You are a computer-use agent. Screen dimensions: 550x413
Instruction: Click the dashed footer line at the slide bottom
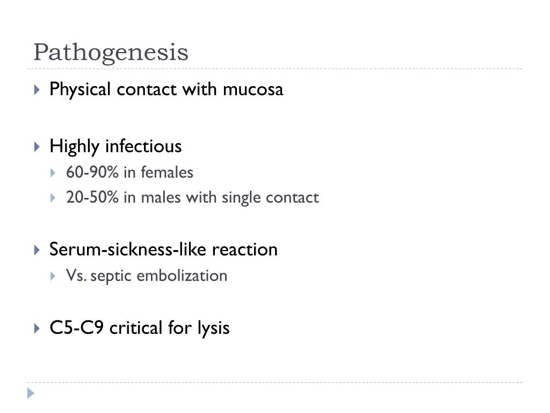pos(275,382)
